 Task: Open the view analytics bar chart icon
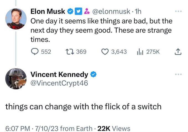pos(140,52)
